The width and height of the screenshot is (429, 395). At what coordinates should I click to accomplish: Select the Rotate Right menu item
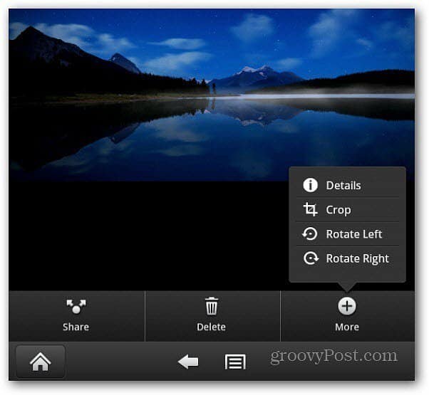pyautogui.click(x=347, y=258)
